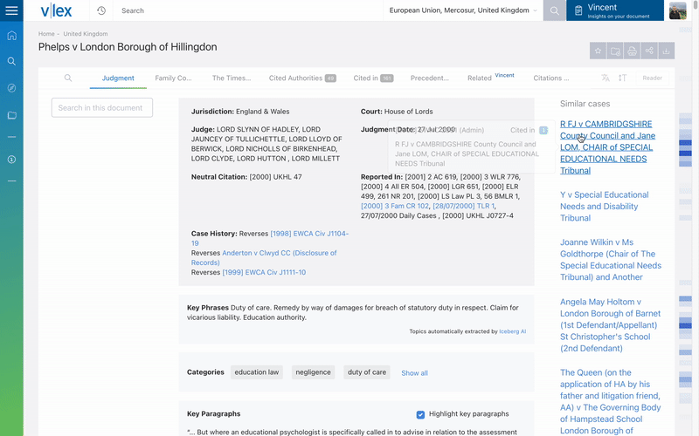Open the compass Explore icon in sidebar
Screen dimensions: 699x436
click(x=11, y=88)
